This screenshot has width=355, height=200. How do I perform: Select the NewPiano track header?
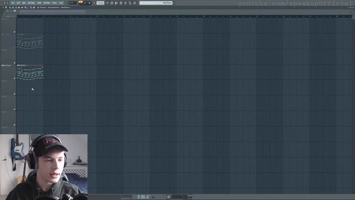tap(8, 72)
